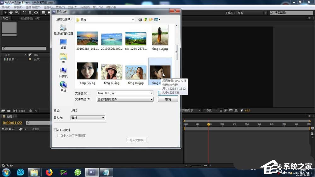Go up one folder level in dialog
Image resolution: width=315 pixels, height=177 pixels.
(146, 20)
